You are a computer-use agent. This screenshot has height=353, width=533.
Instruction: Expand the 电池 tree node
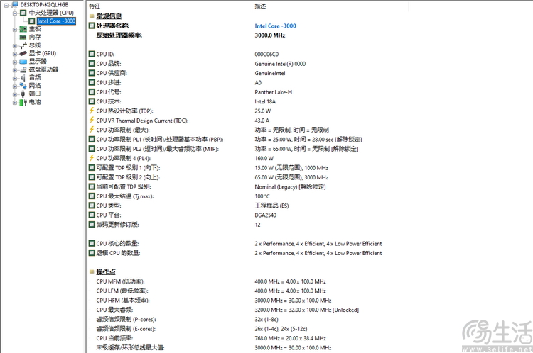[15, 102]
